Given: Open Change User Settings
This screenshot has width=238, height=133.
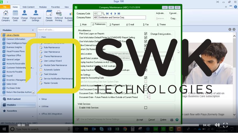Looking at the screenshot, I should click(35, 16).
